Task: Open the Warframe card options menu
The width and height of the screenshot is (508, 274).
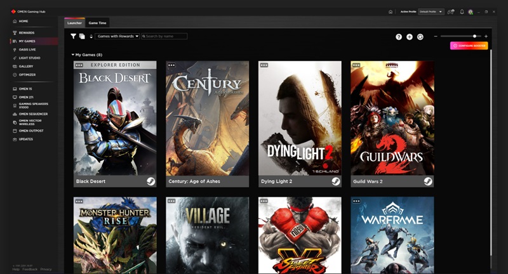Action: click(356, 201)
